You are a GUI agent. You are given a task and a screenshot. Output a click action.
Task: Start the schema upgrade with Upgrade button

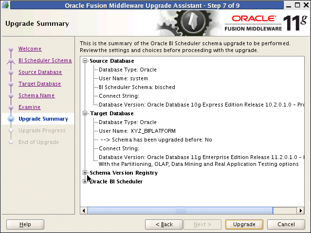click(x=244, y=224)
